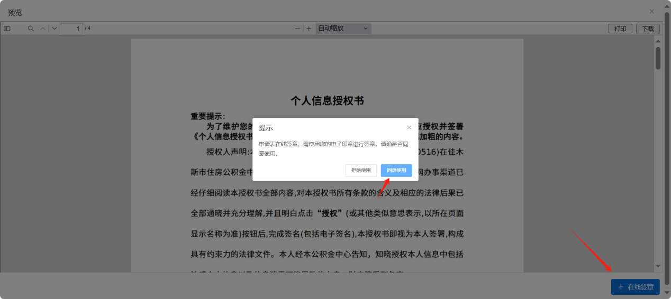Go to the previous page arrow
The image size is (671, 299).
[43, 29]
